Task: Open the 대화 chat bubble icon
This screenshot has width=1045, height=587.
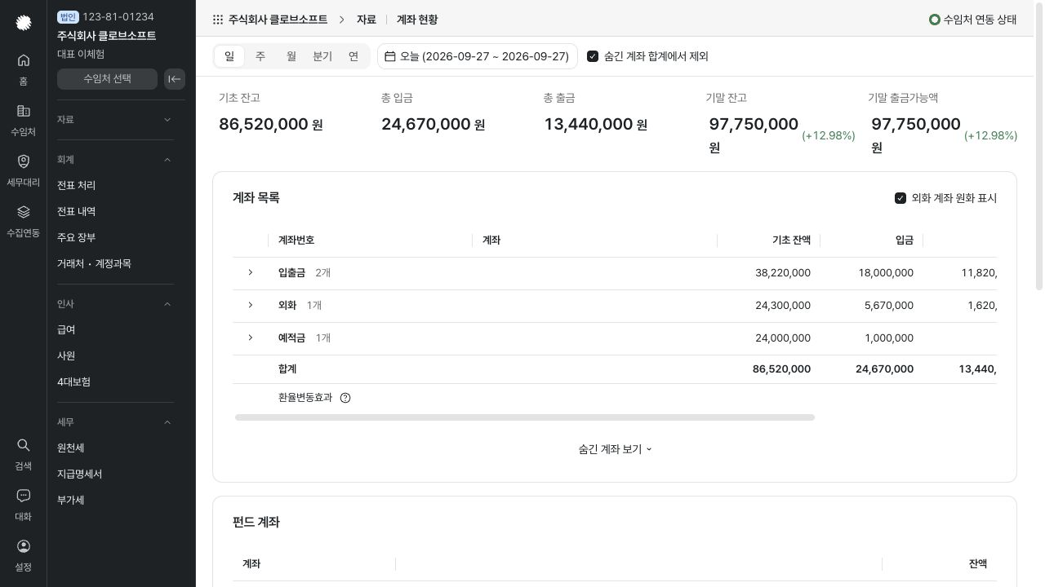Action: 24,496
